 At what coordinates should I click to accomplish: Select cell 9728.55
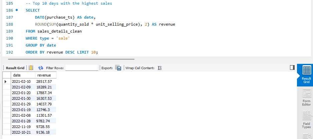pyautogui.click(x=46, y=127)
